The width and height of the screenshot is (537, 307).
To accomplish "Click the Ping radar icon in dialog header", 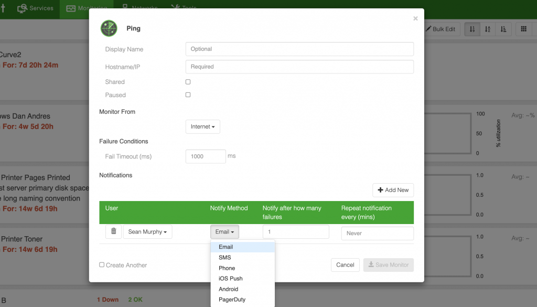I will coord(109,28).
